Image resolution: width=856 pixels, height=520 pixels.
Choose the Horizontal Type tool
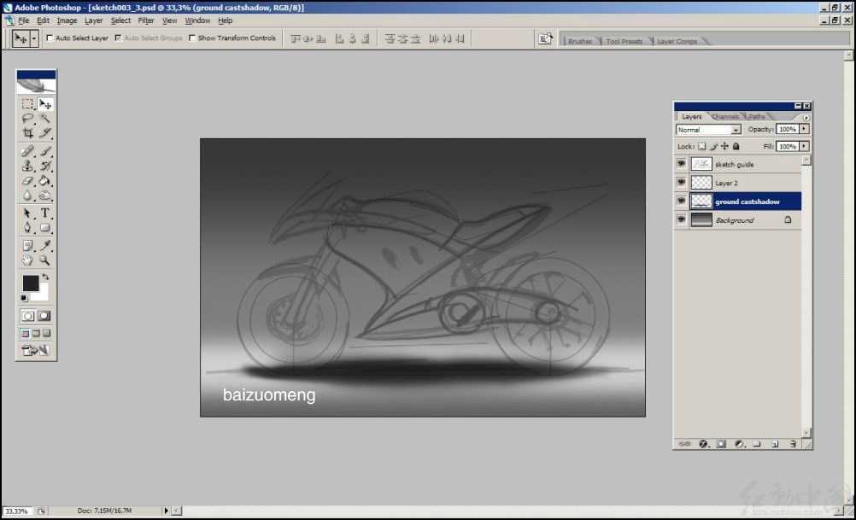click(x=45, y=213)
